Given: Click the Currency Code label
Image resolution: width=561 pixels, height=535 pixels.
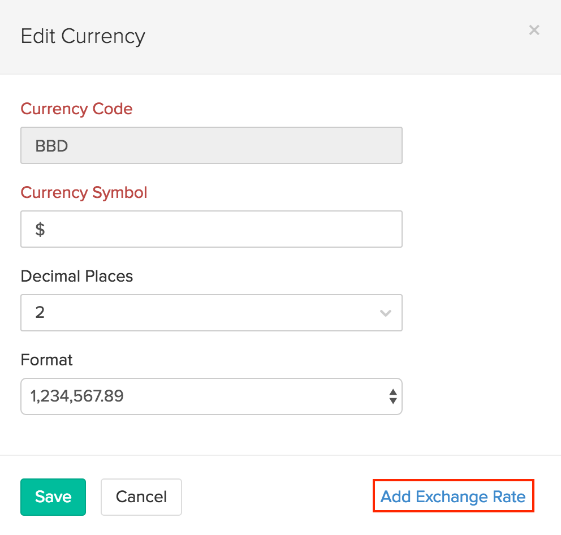Looking at the screenshot, I should point(76,109).
